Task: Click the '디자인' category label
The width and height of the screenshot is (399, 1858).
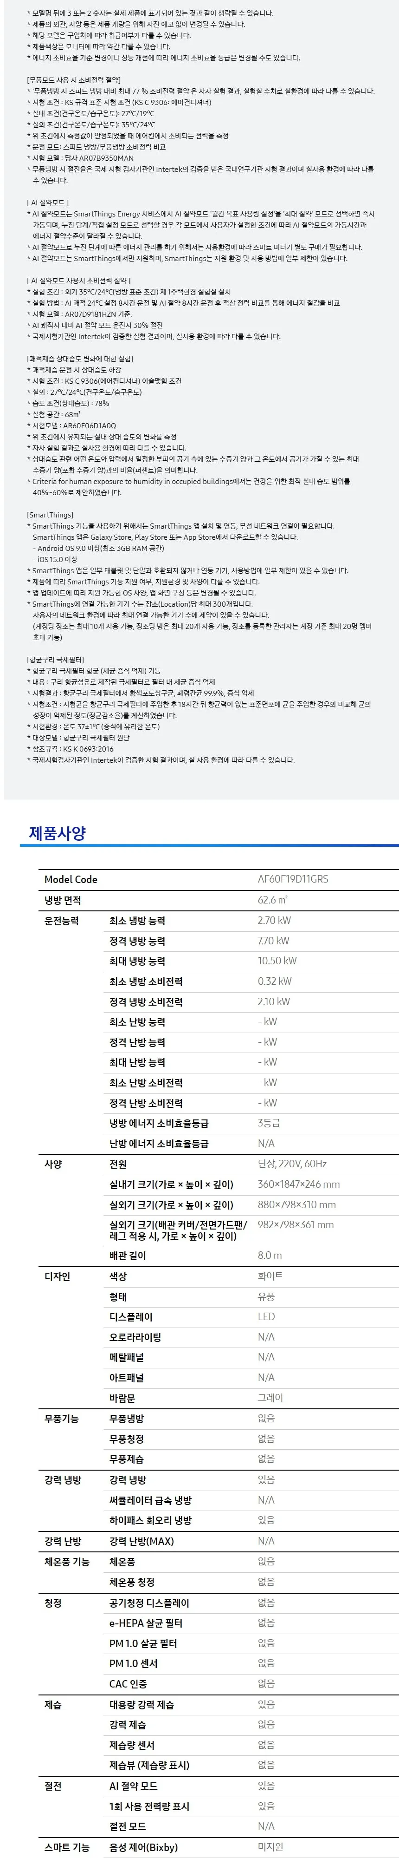Action: 58,1276
